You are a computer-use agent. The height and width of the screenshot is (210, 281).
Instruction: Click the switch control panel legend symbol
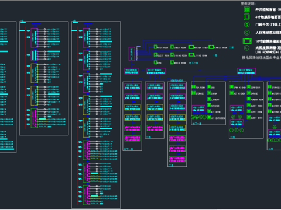tap(246, 9)
